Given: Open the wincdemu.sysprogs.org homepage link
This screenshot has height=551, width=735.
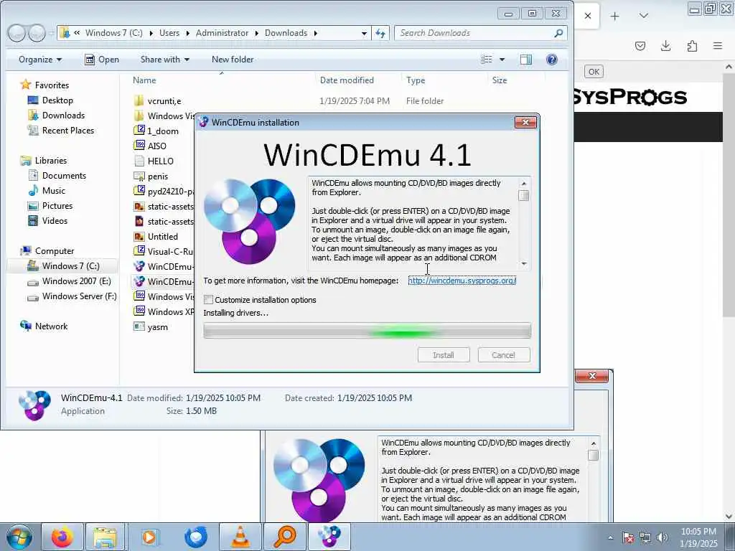Looking at the screenshot, I should coord(462,281).
